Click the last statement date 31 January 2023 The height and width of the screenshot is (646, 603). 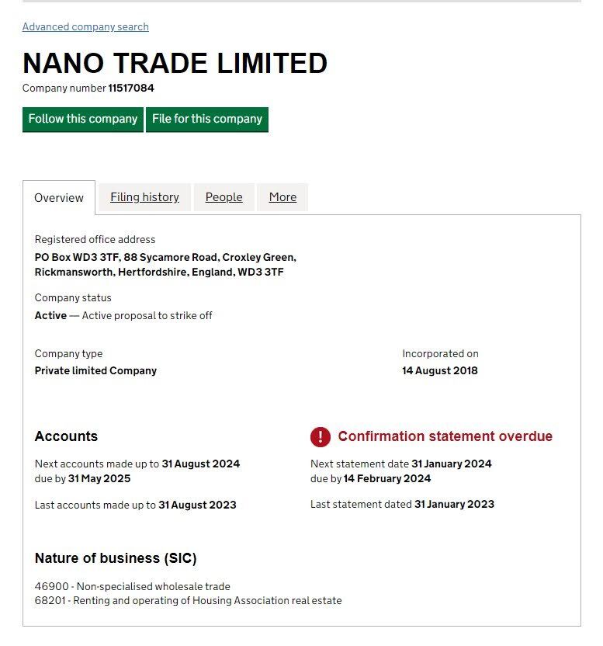[454, 505]
